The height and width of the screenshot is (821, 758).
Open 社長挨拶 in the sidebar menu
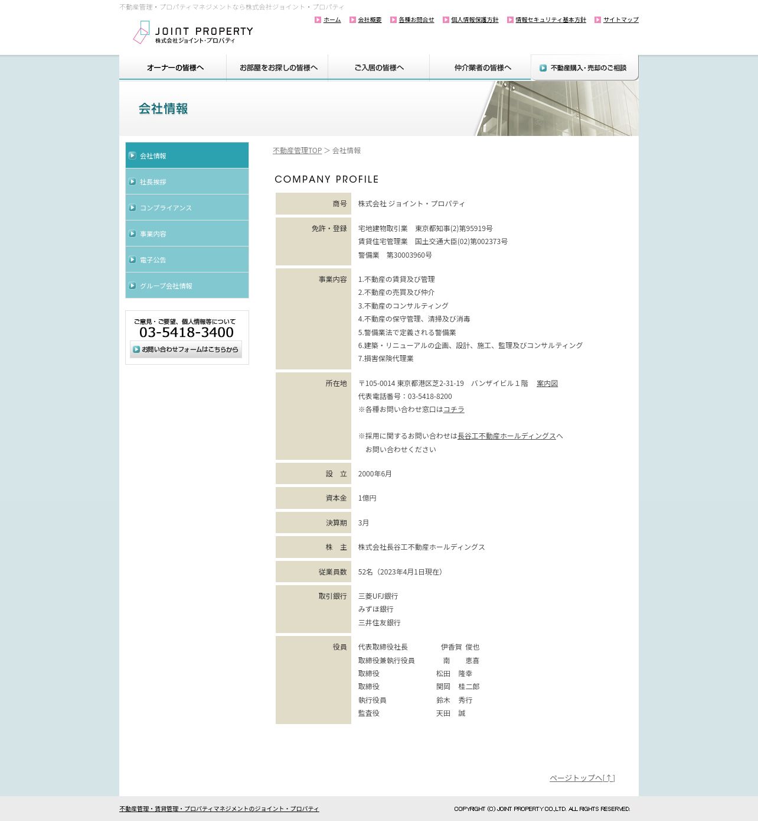coord(187,181)
